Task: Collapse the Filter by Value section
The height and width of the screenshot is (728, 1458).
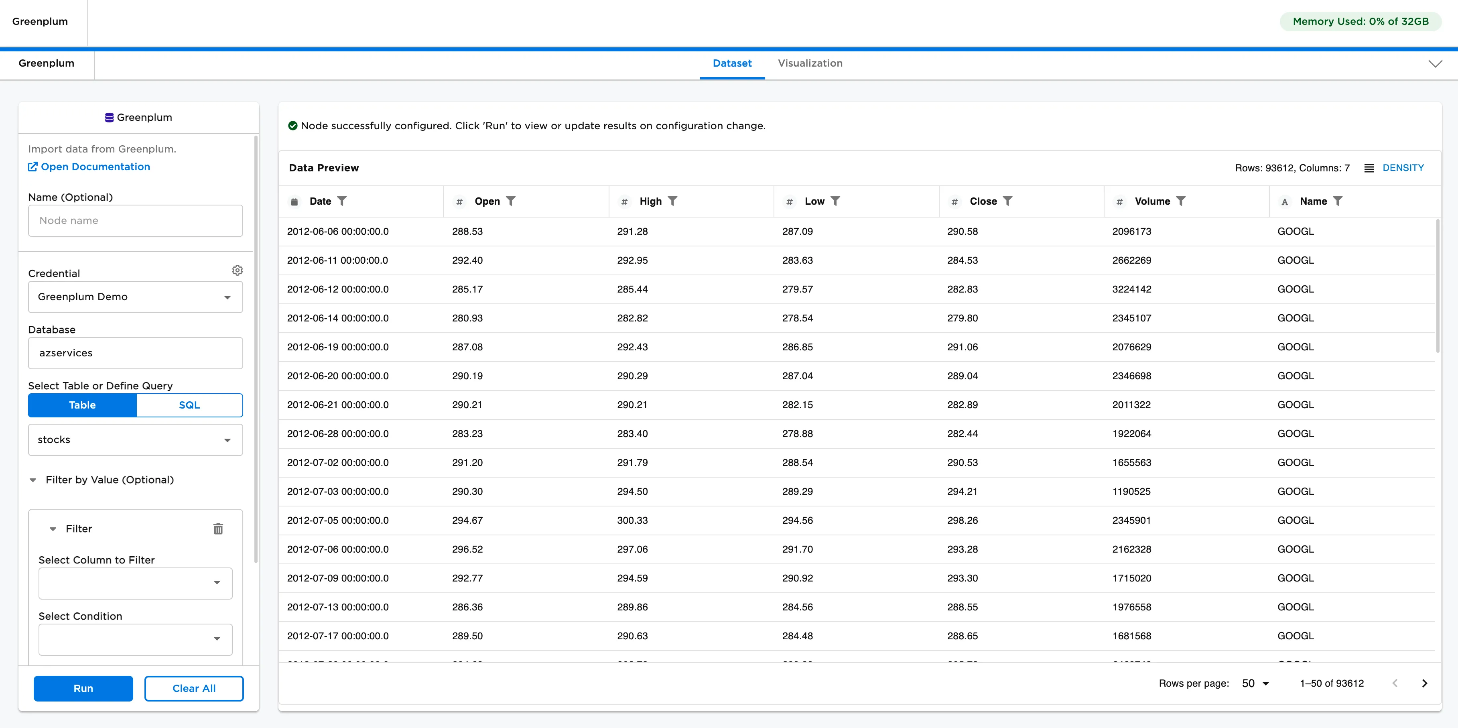Action: (33, 480)
